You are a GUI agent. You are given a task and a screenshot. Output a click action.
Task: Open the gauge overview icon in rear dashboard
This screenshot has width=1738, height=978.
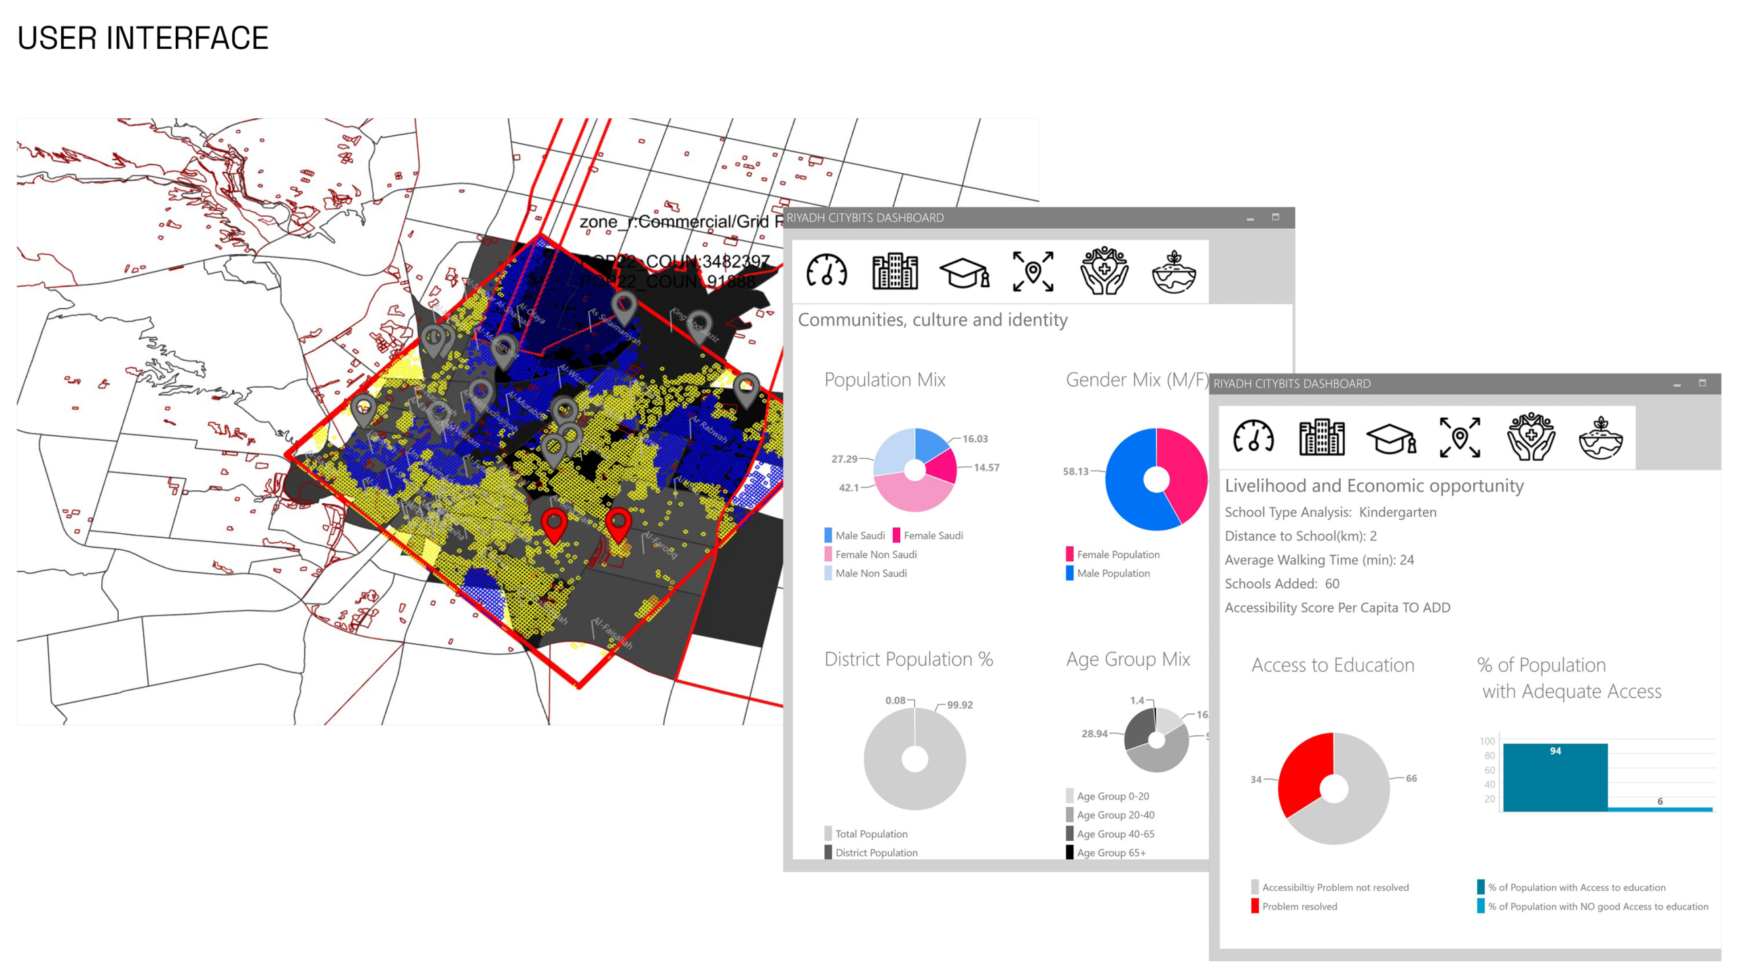point(826,272)
